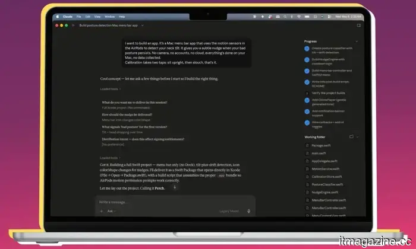Click the AppDelegate.swift file icon

pos(307,161)
